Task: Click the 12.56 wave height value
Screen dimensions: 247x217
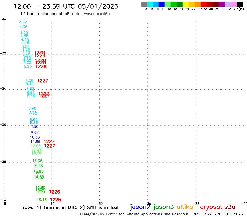Action: [x=36, y=146]
